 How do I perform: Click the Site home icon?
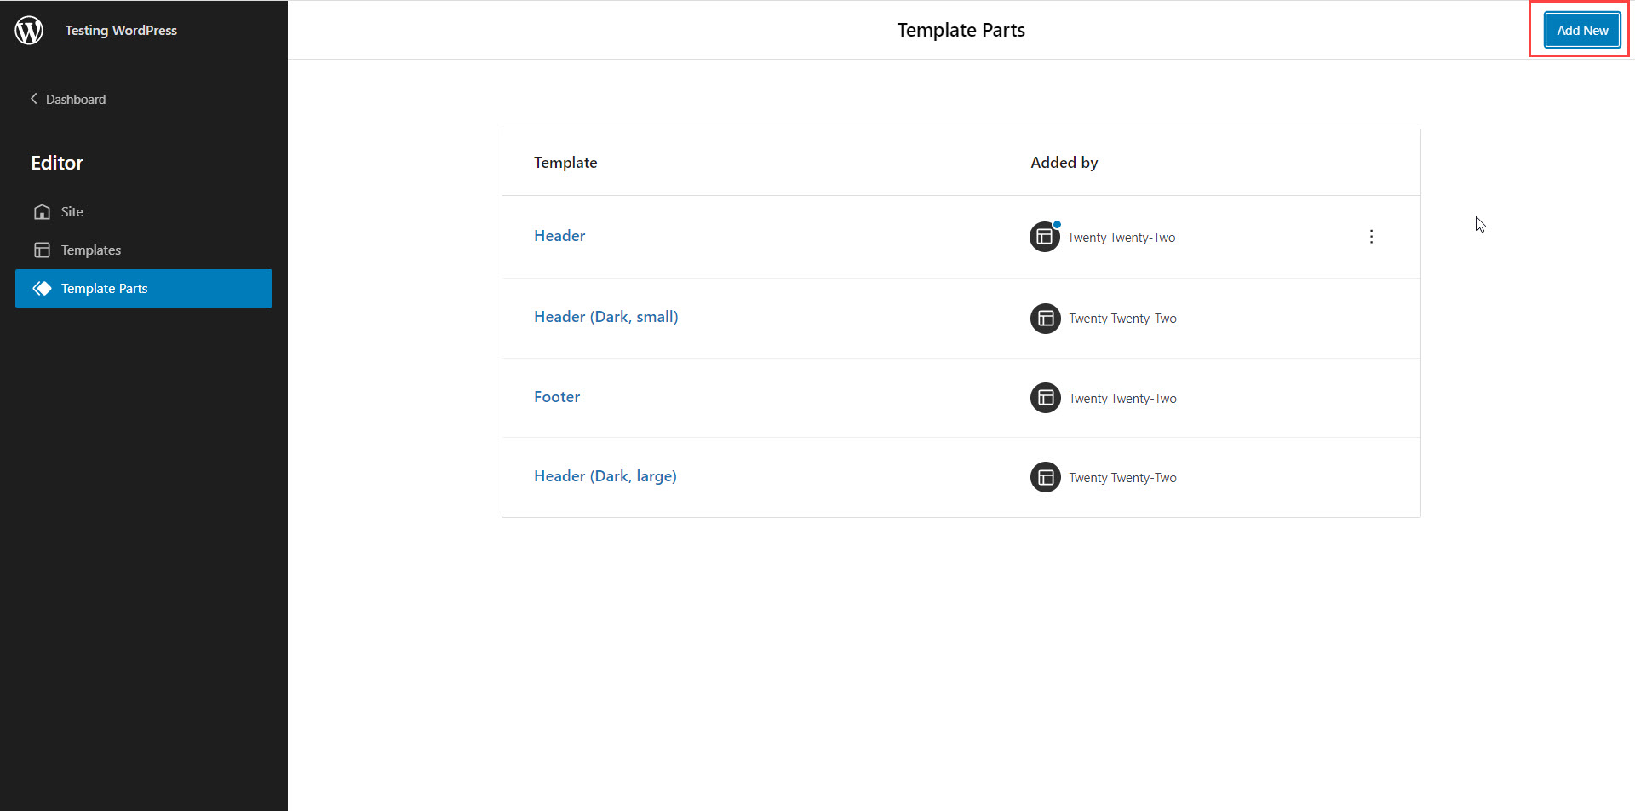[42, 212]
